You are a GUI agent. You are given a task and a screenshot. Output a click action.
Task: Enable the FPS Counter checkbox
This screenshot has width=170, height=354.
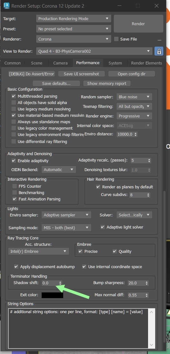click(15, 186)
